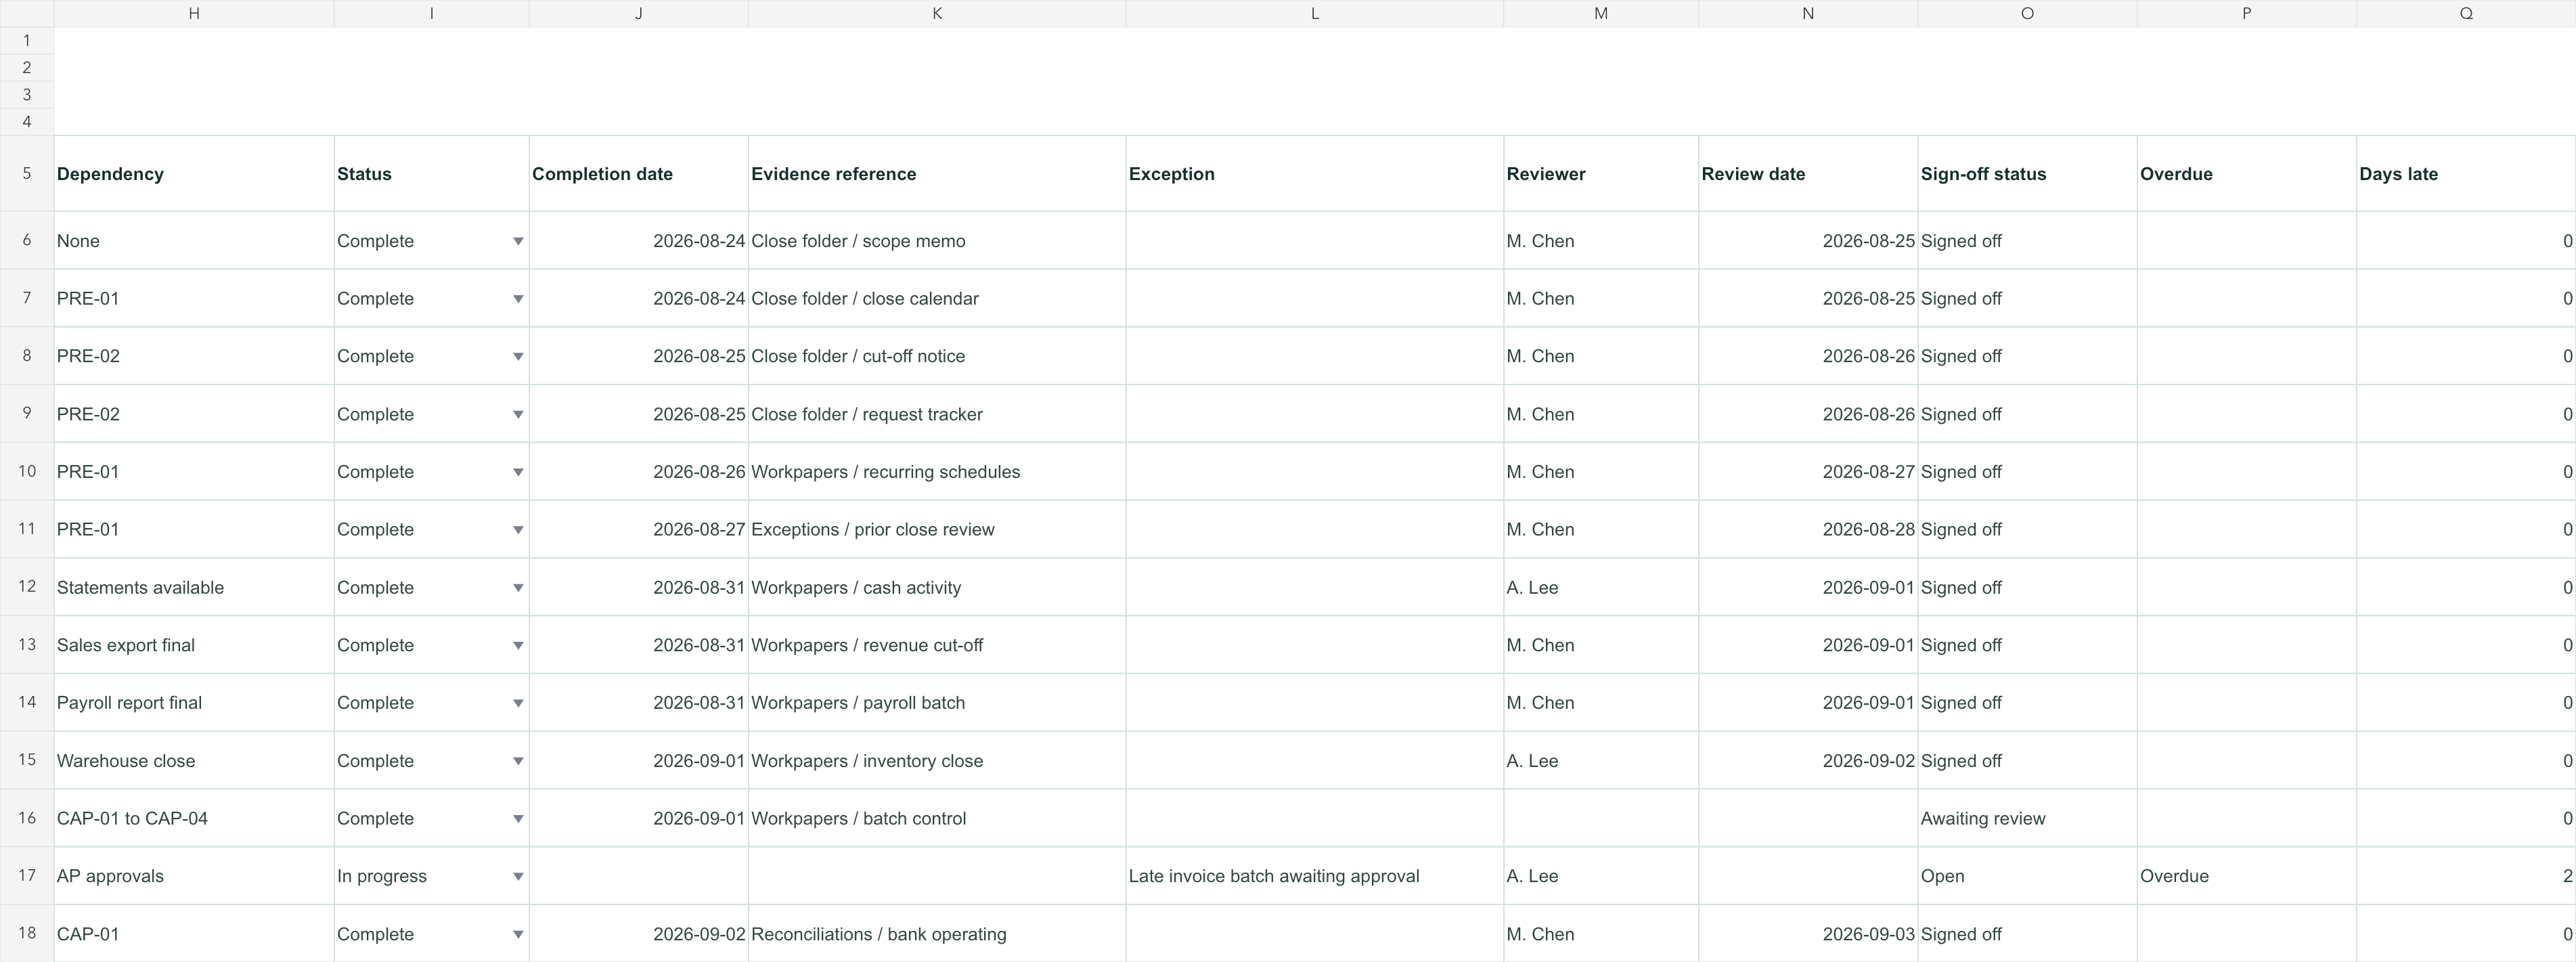Select the 'CAP-01 to CAP-04' dependency cell
The width and height of the screenshot is (2576, 962).
[x=194, y=818]
